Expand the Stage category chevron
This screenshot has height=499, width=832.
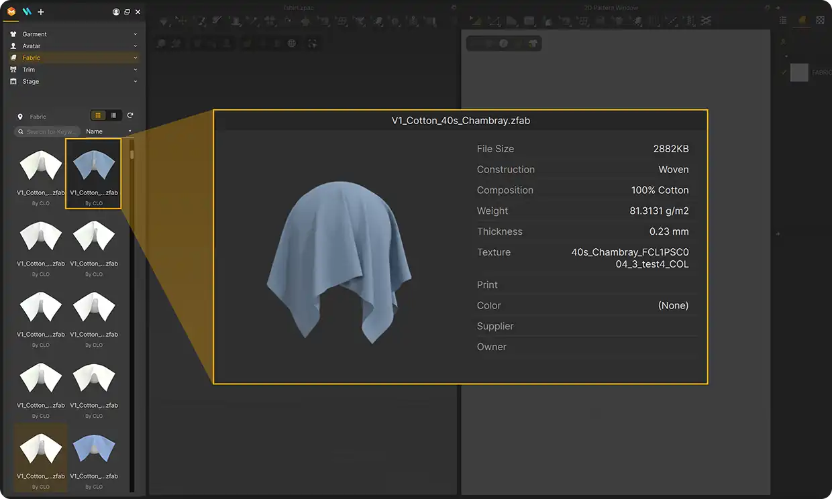pyautogui.click(x=135, y=82)
